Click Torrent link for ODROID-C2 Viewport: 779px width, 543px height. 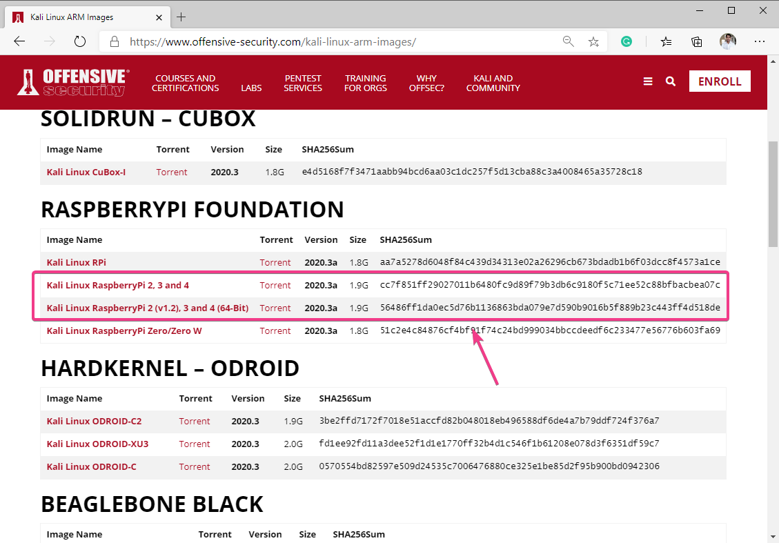coord(195,422)
